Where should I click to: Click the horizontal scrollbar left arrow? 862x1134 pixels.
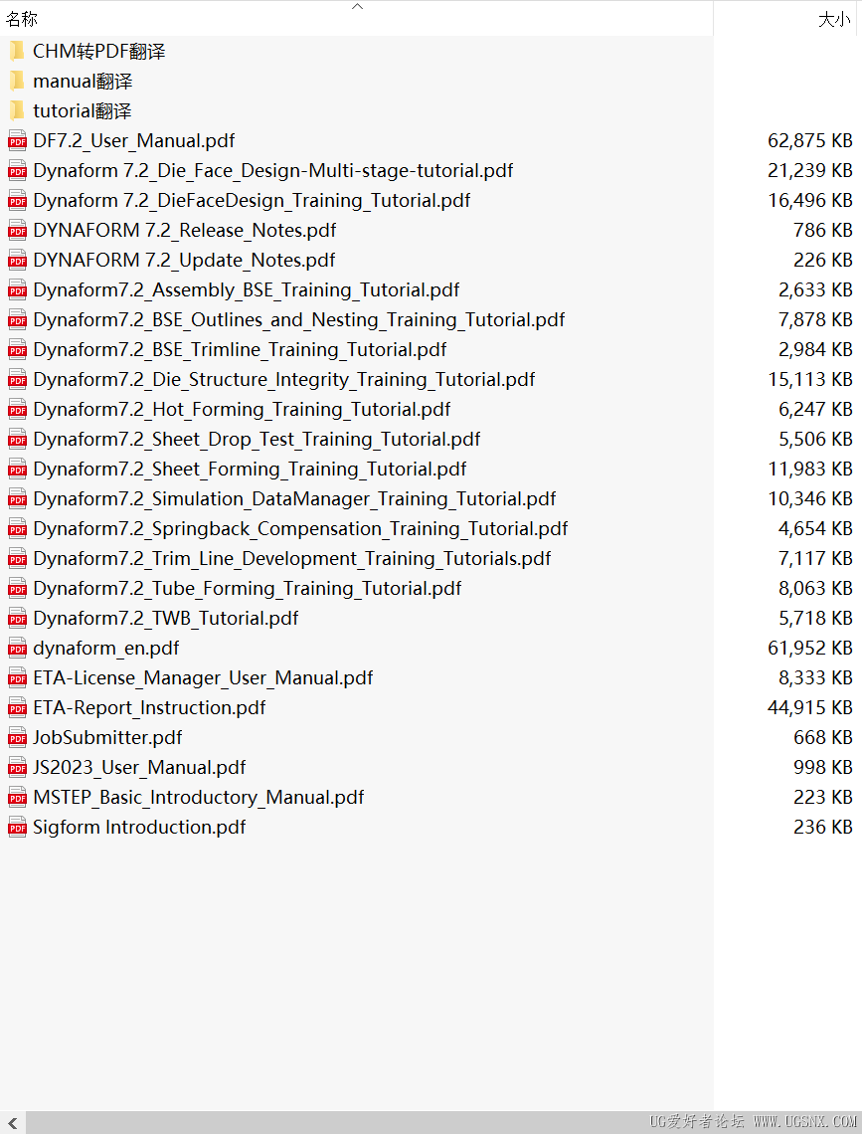click(12, 1122)
